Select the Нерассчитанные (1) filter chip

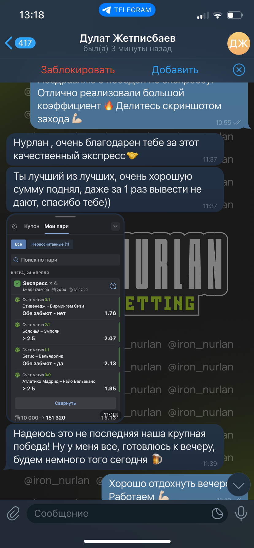(x=50, y=244)
